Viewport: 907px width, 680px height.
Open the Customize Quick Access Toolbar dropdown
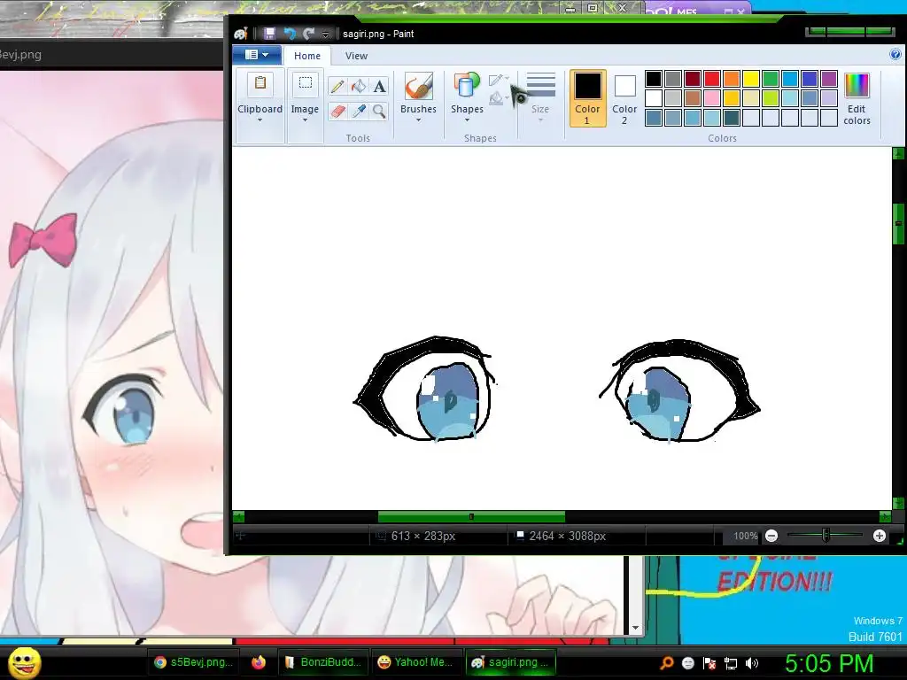[x=326, y=35]
